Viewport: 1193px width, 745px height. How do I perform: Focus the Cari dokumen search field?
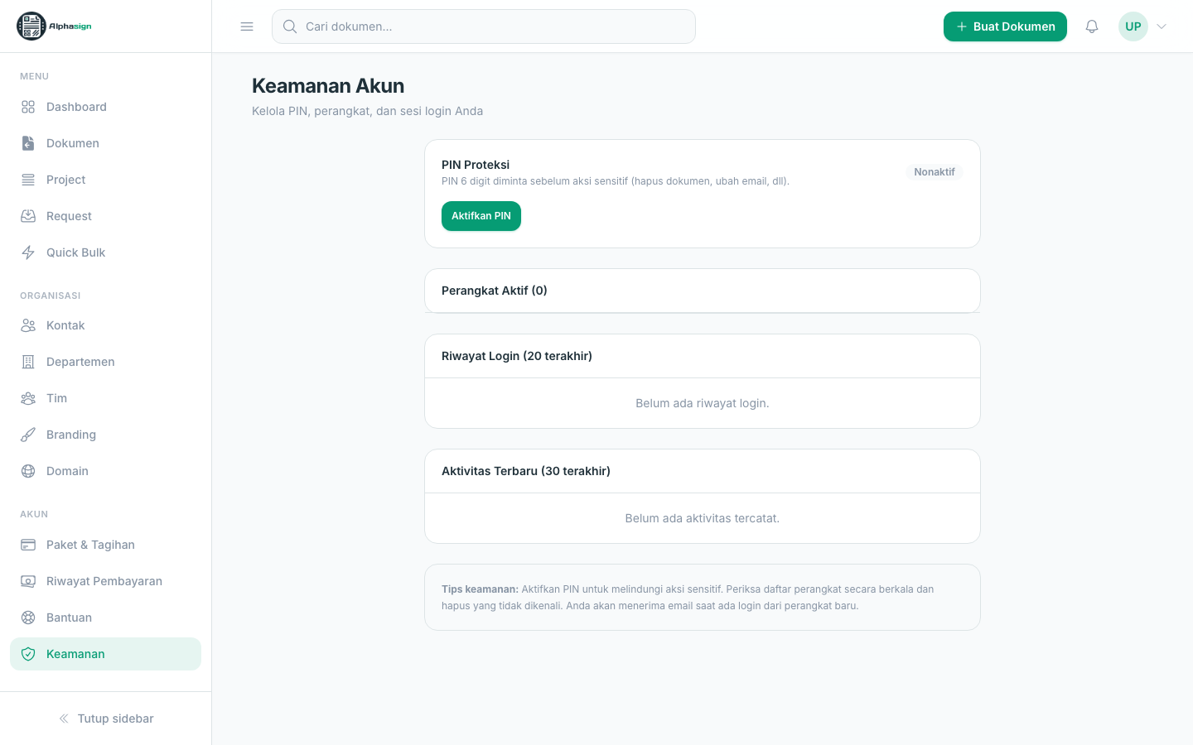pos(484,26)
